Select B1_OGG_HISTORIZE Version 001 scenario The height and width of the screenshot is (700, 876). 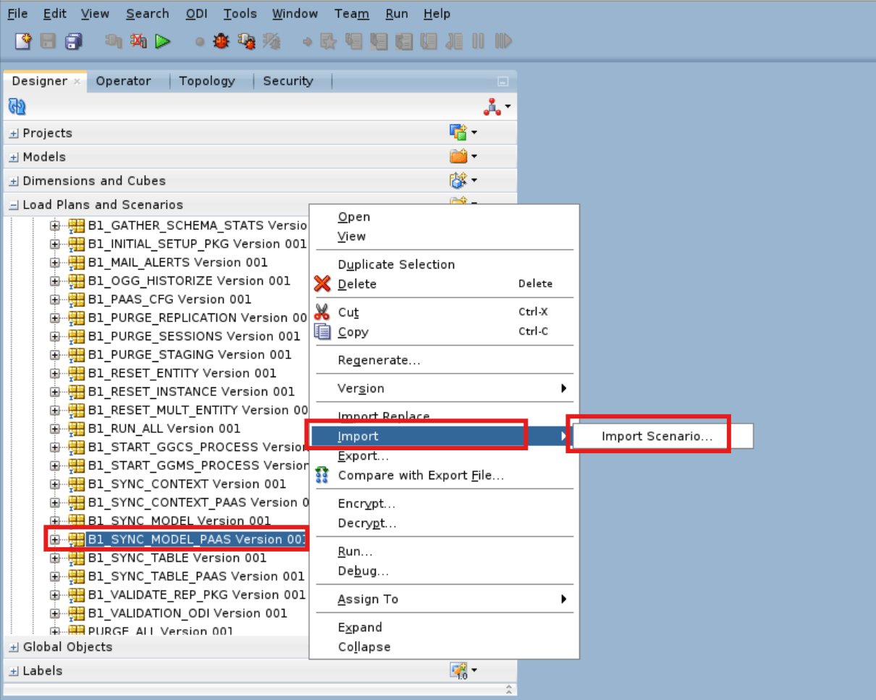pyautogui.click(x=189, y=281)
